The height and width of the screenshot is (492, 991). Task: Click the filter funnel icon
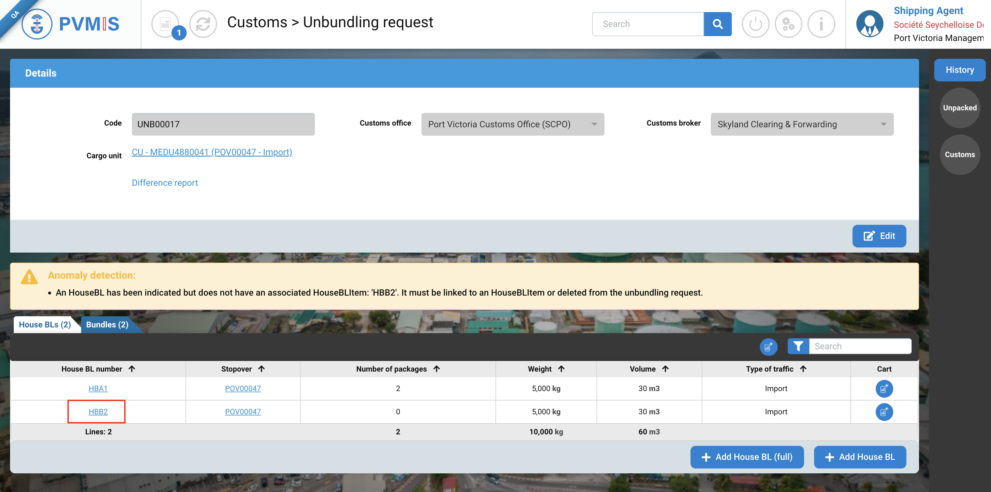pos(798,346)
